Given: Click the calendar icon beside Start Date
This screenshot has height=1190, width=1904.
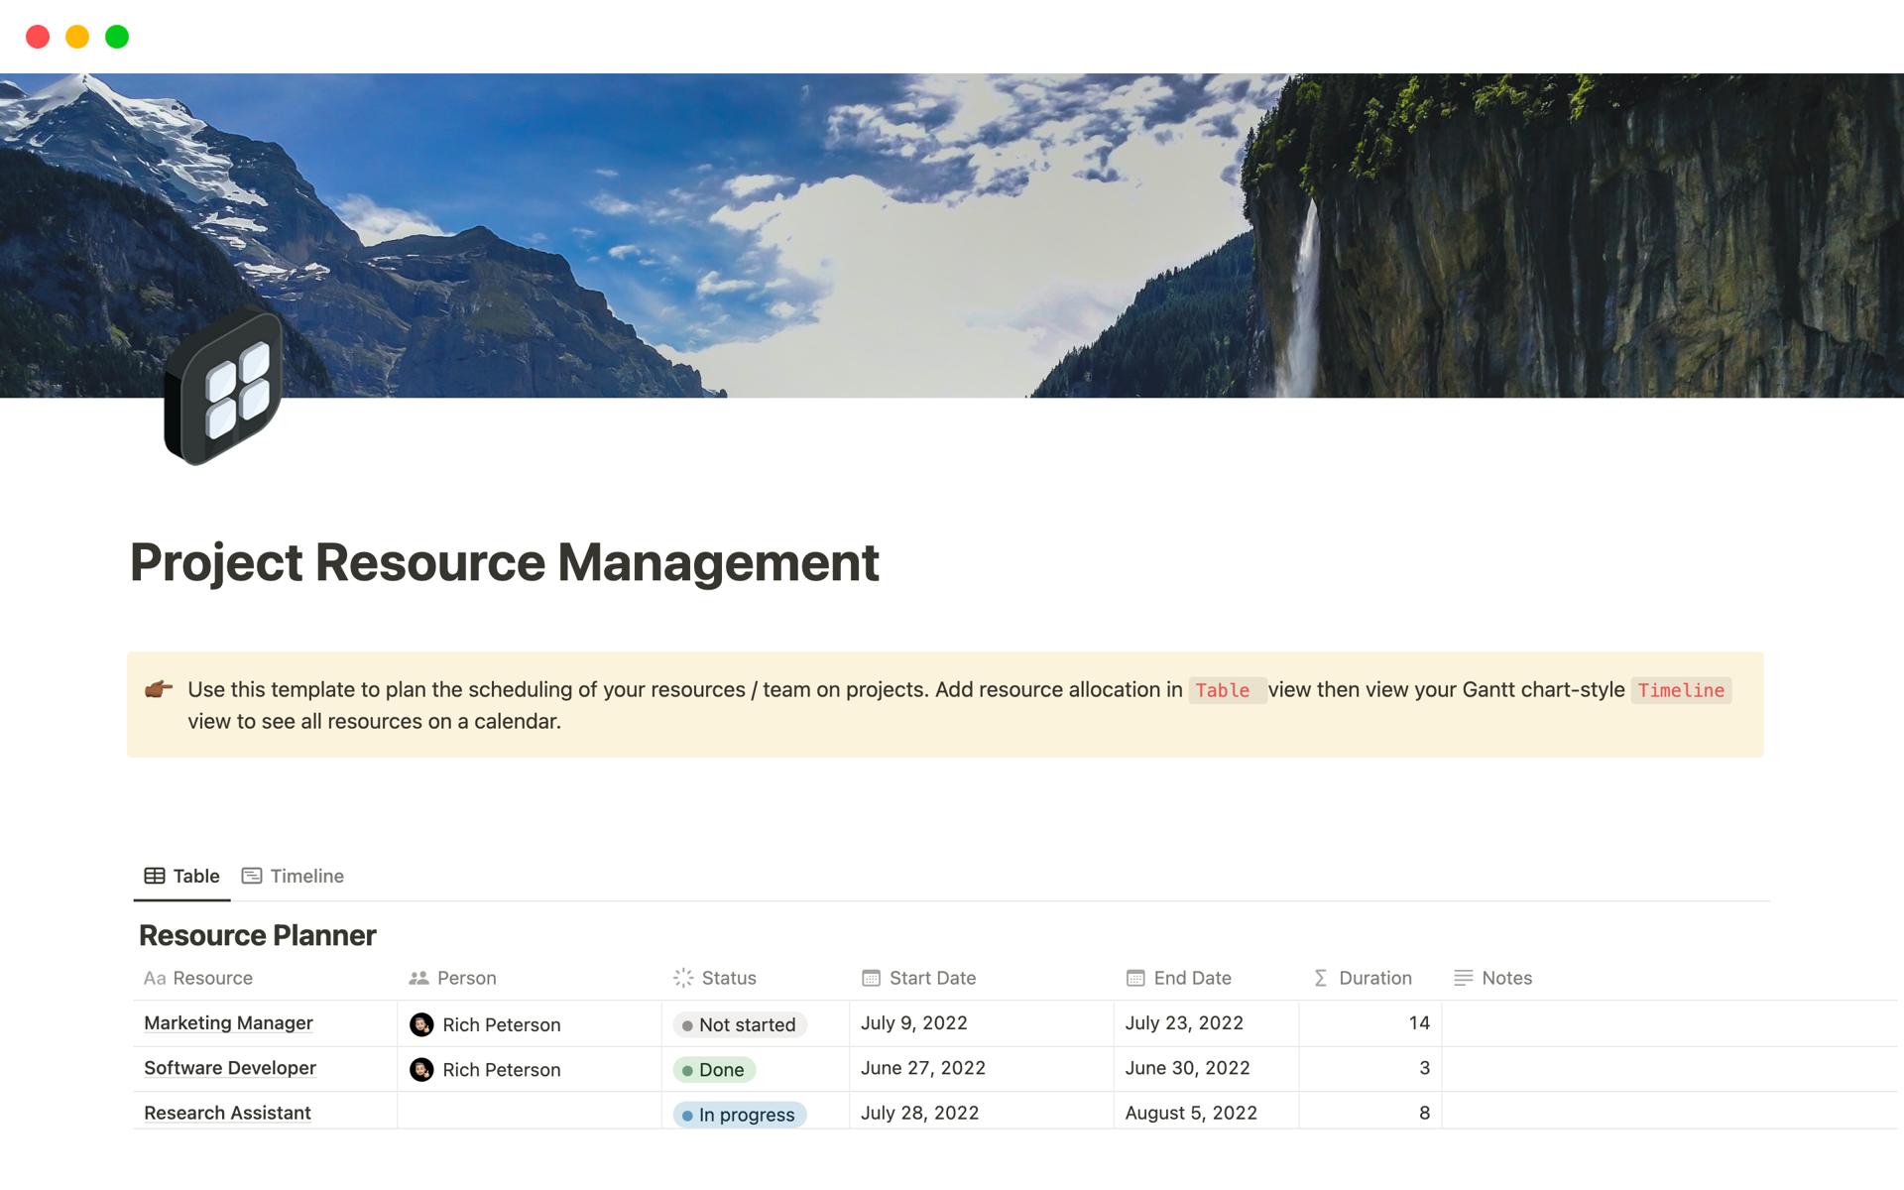Looking at the screenshot, I should pos(871,978).
